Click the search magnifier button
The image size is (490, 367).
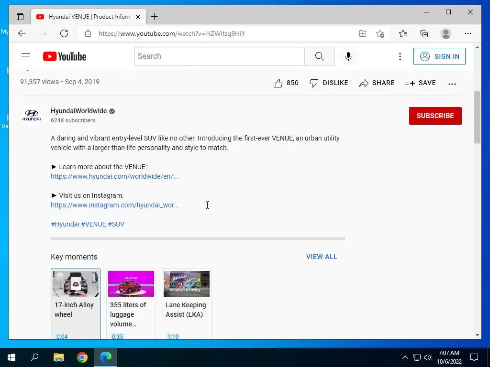[319, 56]
